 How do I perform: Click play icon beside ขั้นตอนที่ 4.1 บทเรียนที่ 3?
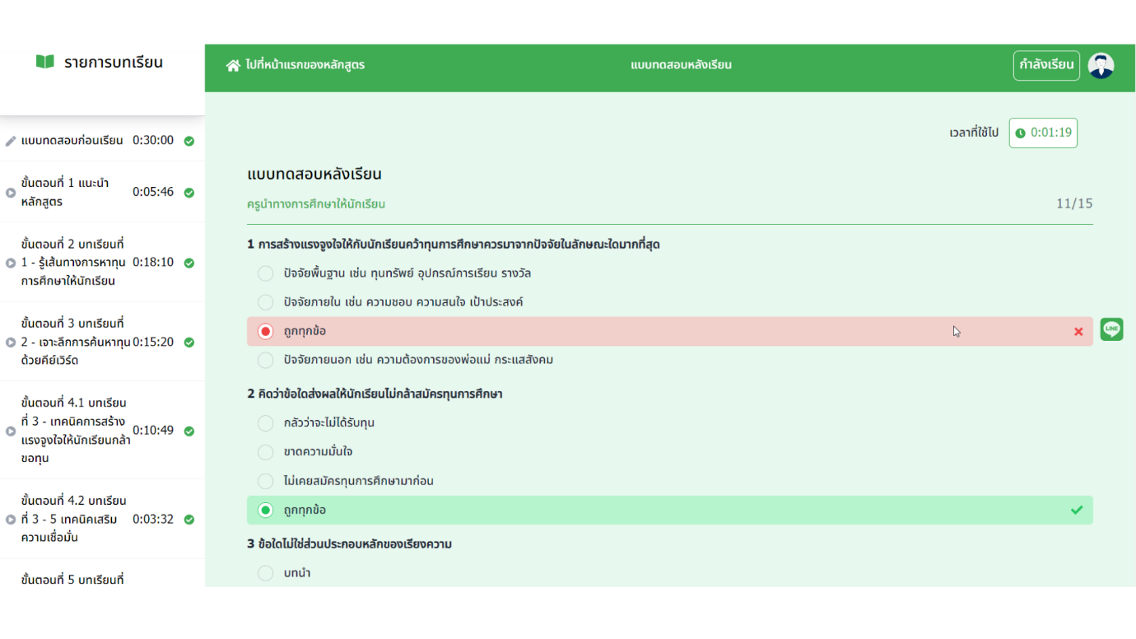point(11,431)
